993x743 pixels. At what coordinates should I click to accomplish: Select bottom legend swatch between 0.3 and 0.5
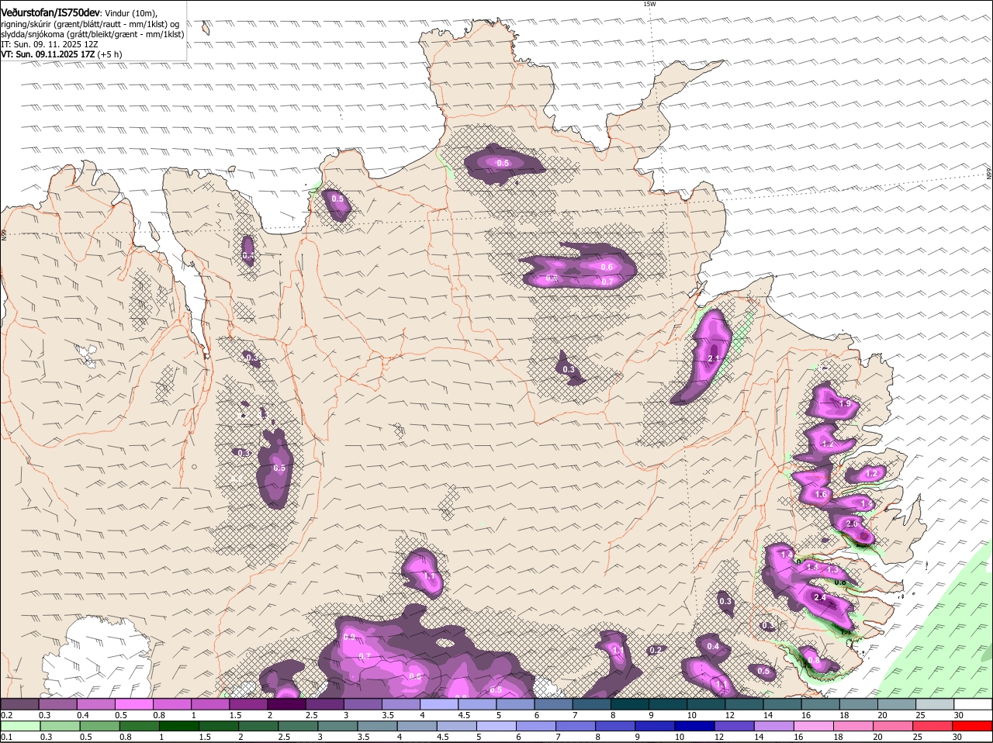(x=61, y=726)
